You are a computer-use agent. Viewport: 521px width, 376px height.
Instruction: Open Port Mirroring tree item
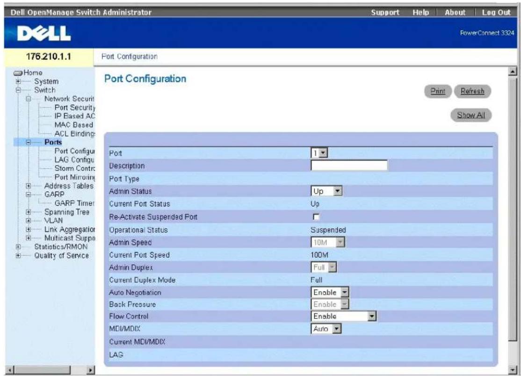(75, 177)
